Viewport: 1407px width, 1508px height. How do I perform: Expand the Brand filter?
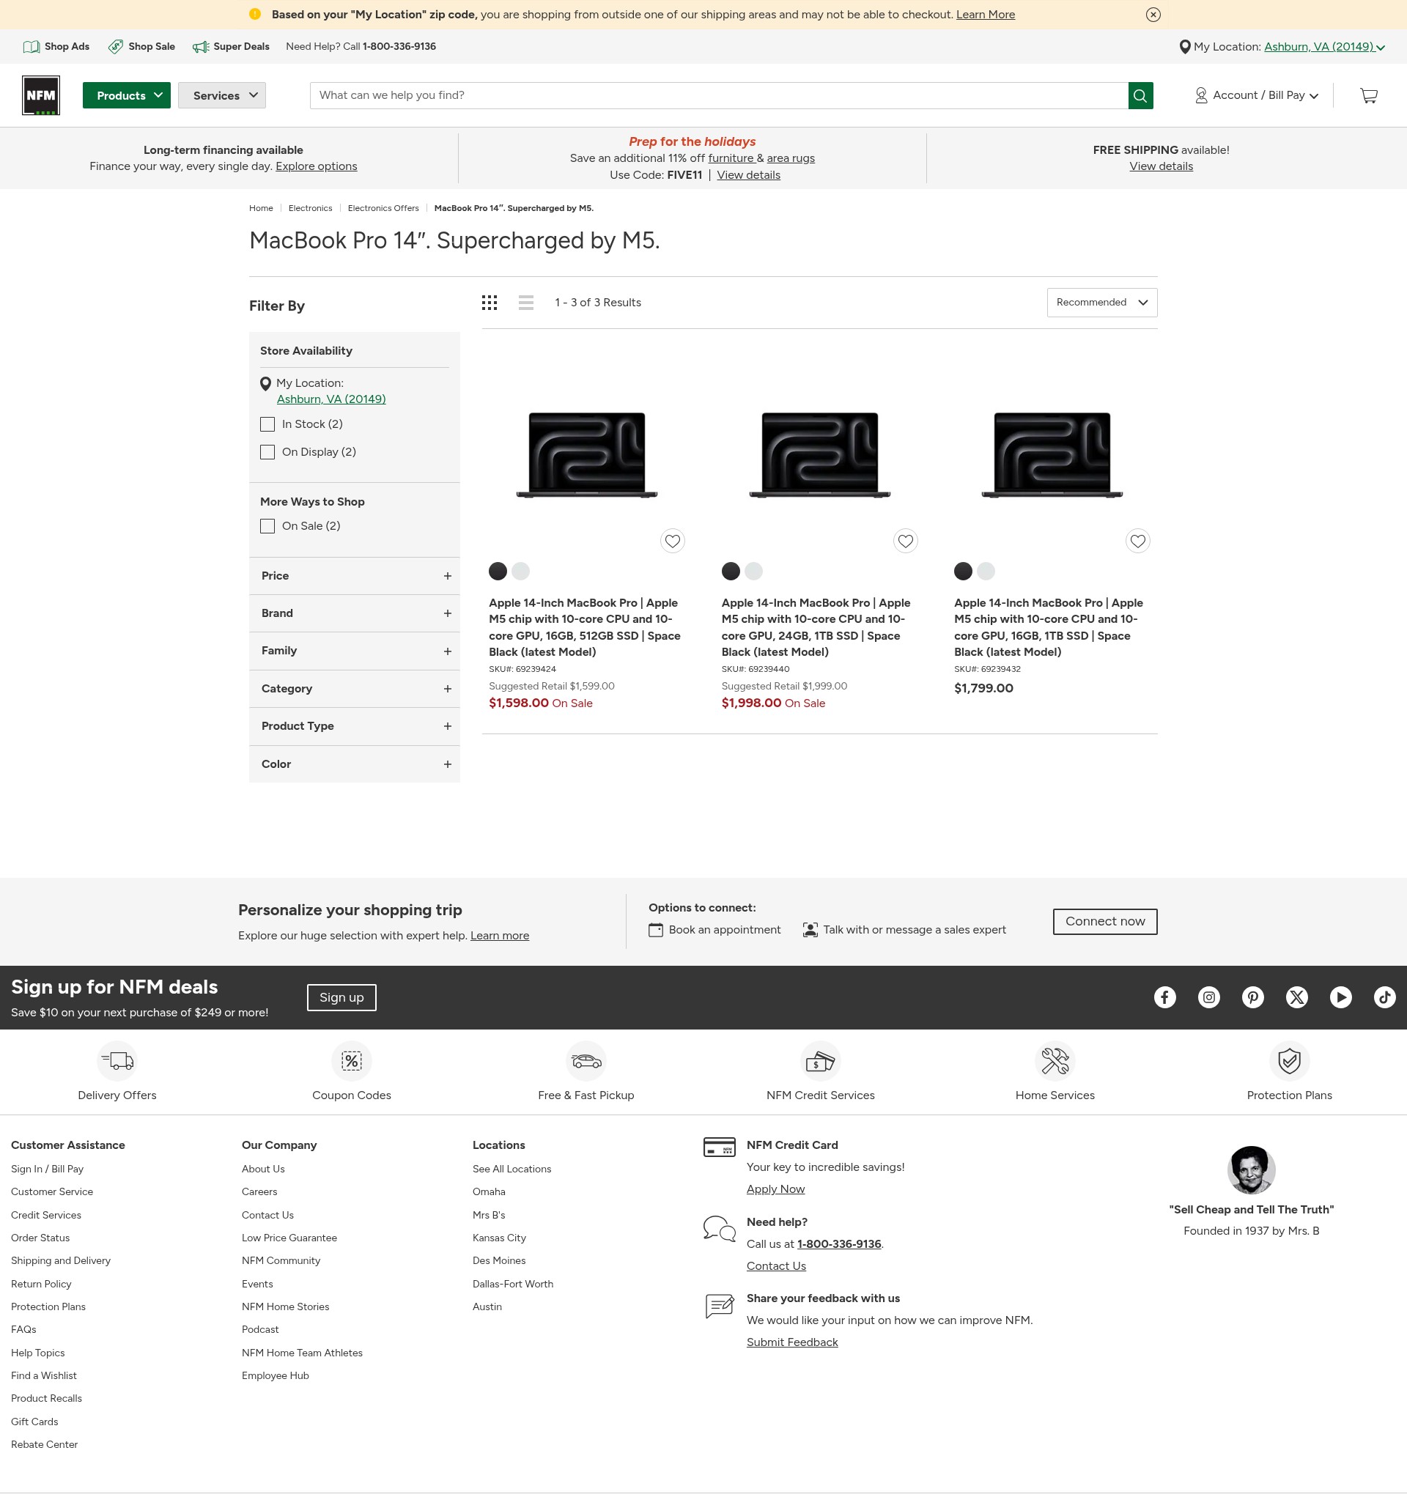pos(354,613)
